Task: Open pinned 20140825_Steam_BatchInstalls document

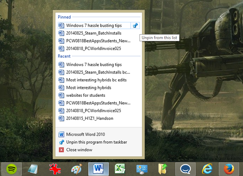Action: (94, 33)
